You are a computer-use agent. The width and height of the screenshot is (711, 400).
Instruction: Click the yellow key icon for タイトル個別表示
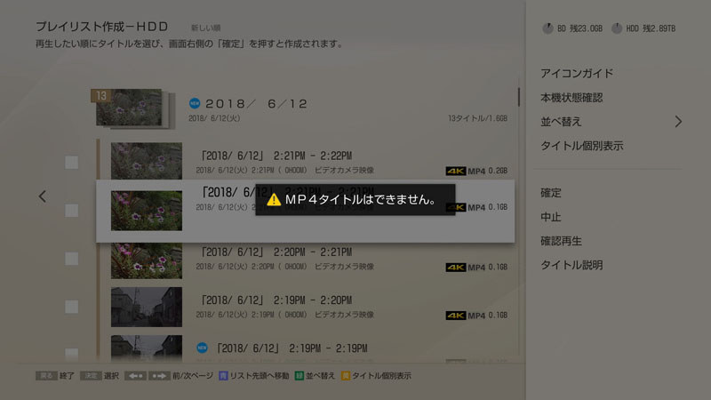click(x=346, y=375)
